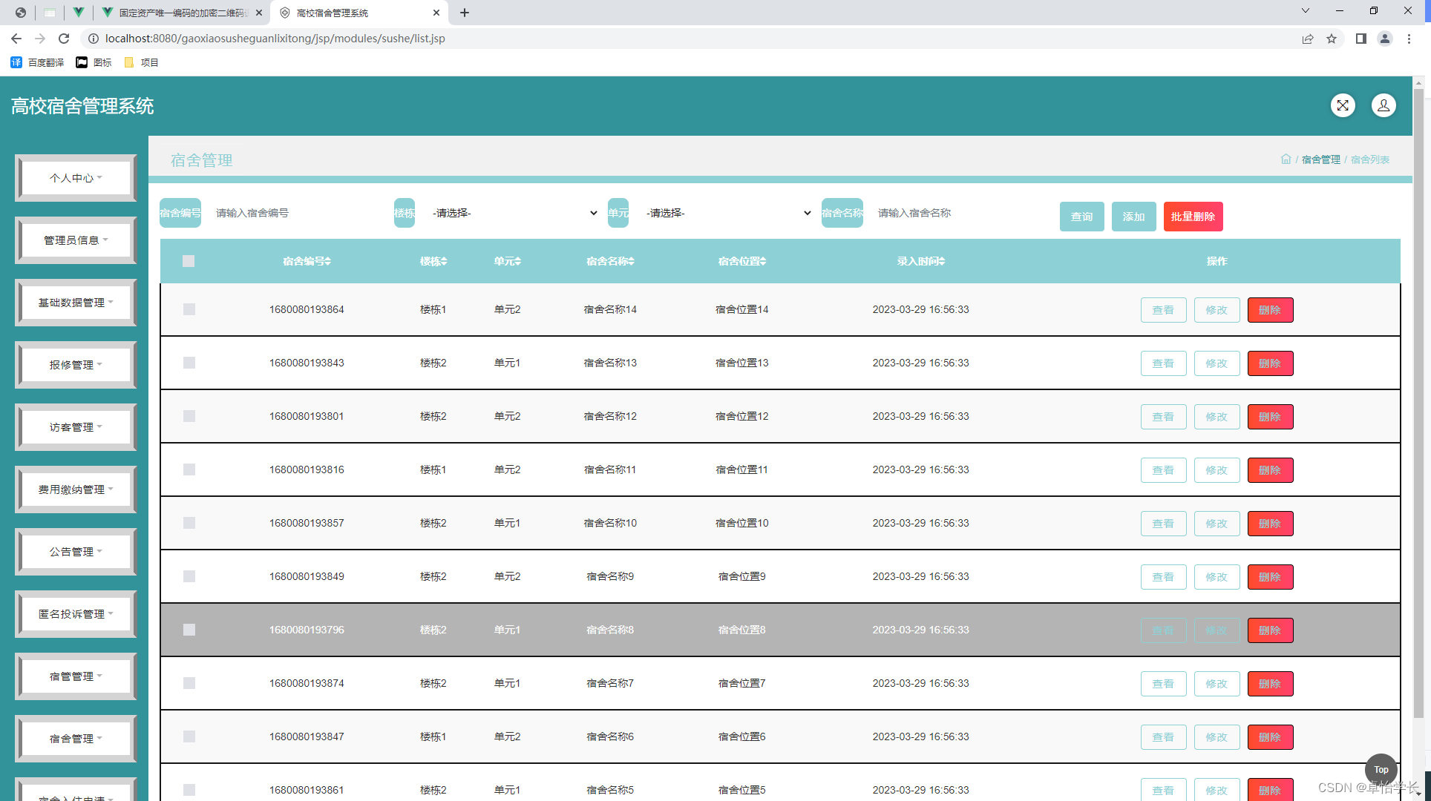Screen dimensions: 1431x801
Task: Click the red 批量删除 button
Action: click(1193, 217)
